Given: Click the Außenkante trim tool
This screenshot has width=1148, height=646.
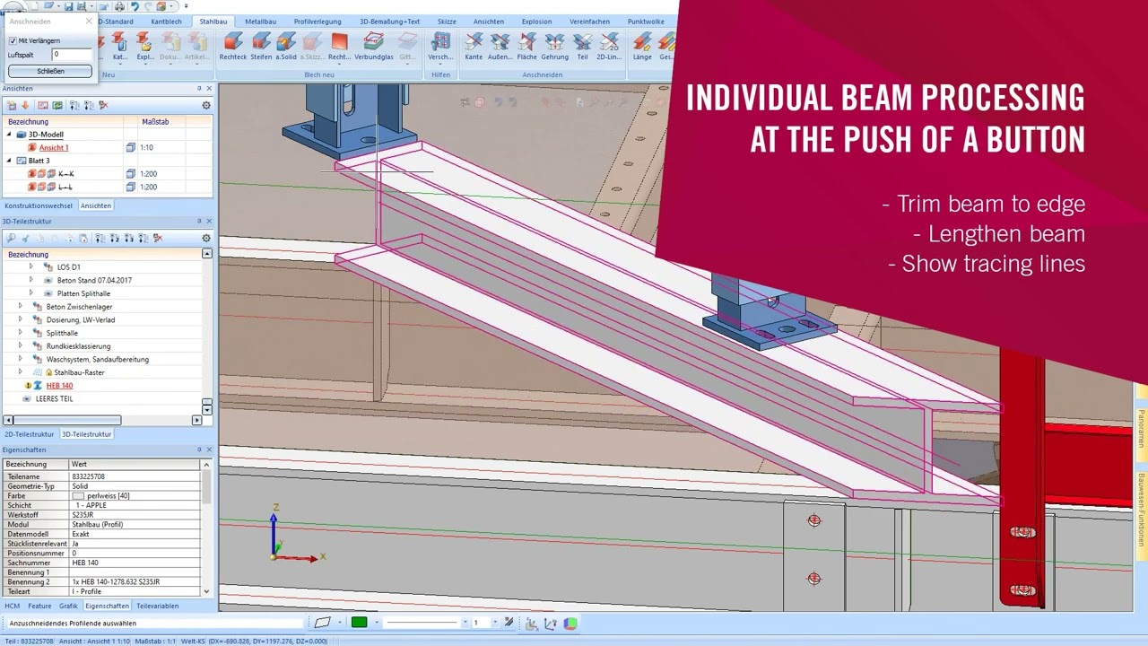Looking at the screenshot, I should tap(500, 47).
